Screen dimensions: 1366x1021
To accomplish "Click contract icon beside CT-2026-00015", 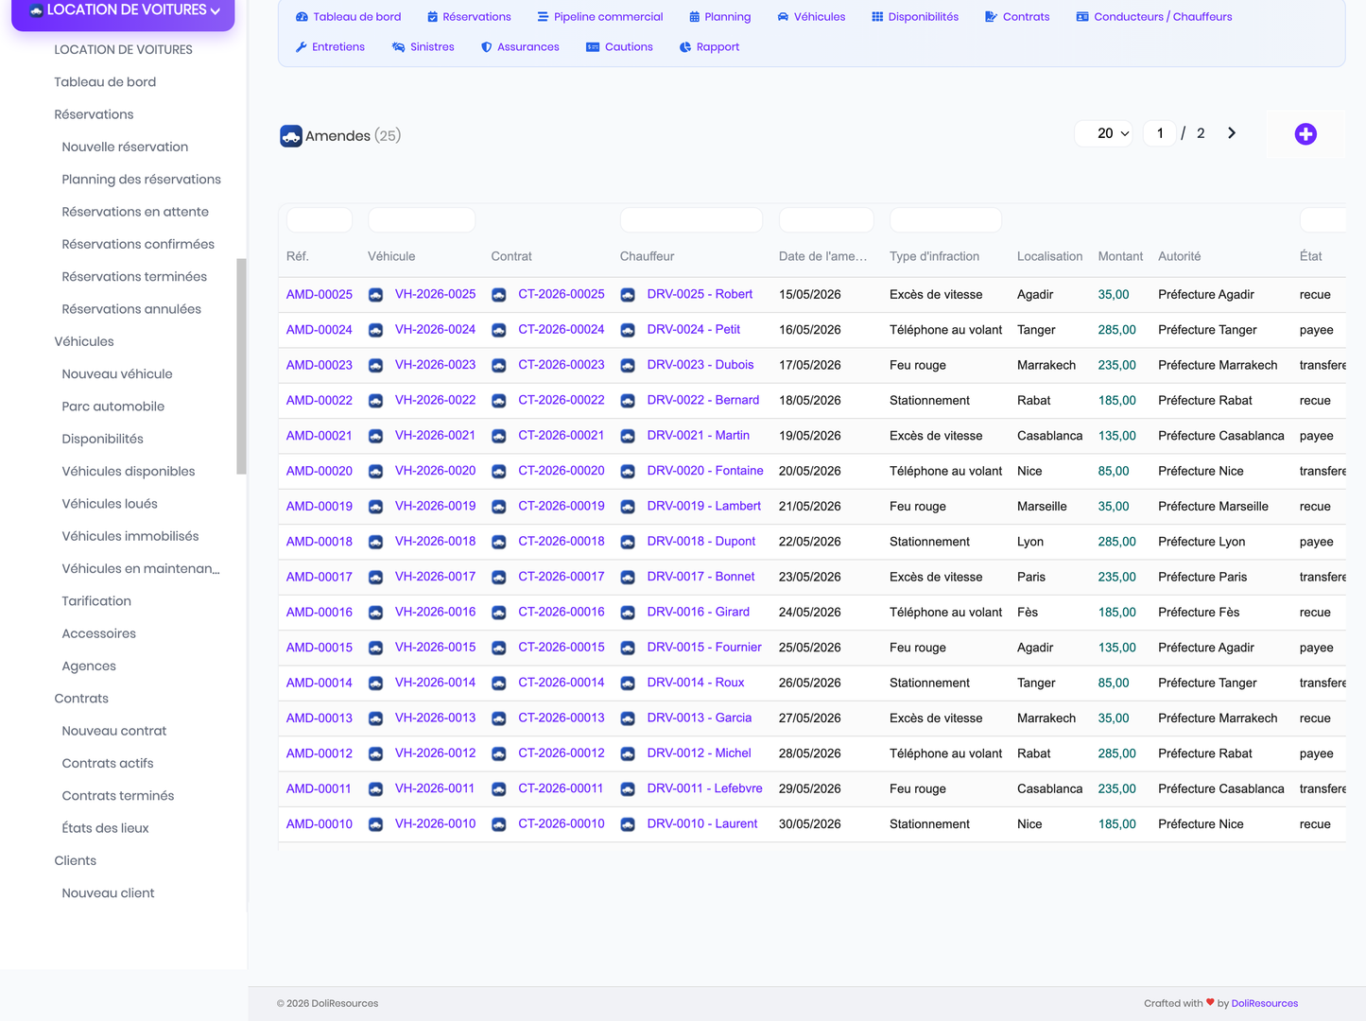I will (x=499, y=648).
